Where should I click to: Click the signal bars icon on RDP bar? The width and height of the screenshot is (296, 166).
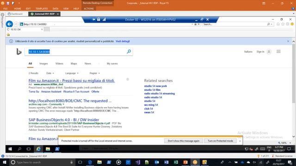point(104,19)
